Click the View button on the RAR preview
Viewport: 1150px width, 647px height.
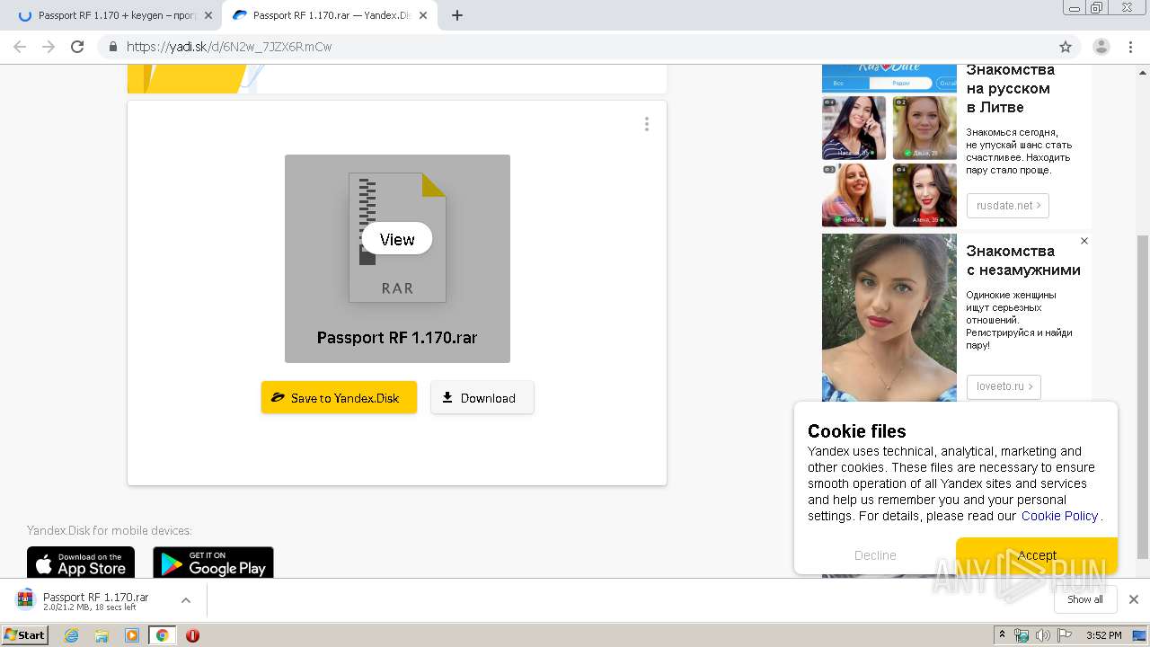(397, 239)
